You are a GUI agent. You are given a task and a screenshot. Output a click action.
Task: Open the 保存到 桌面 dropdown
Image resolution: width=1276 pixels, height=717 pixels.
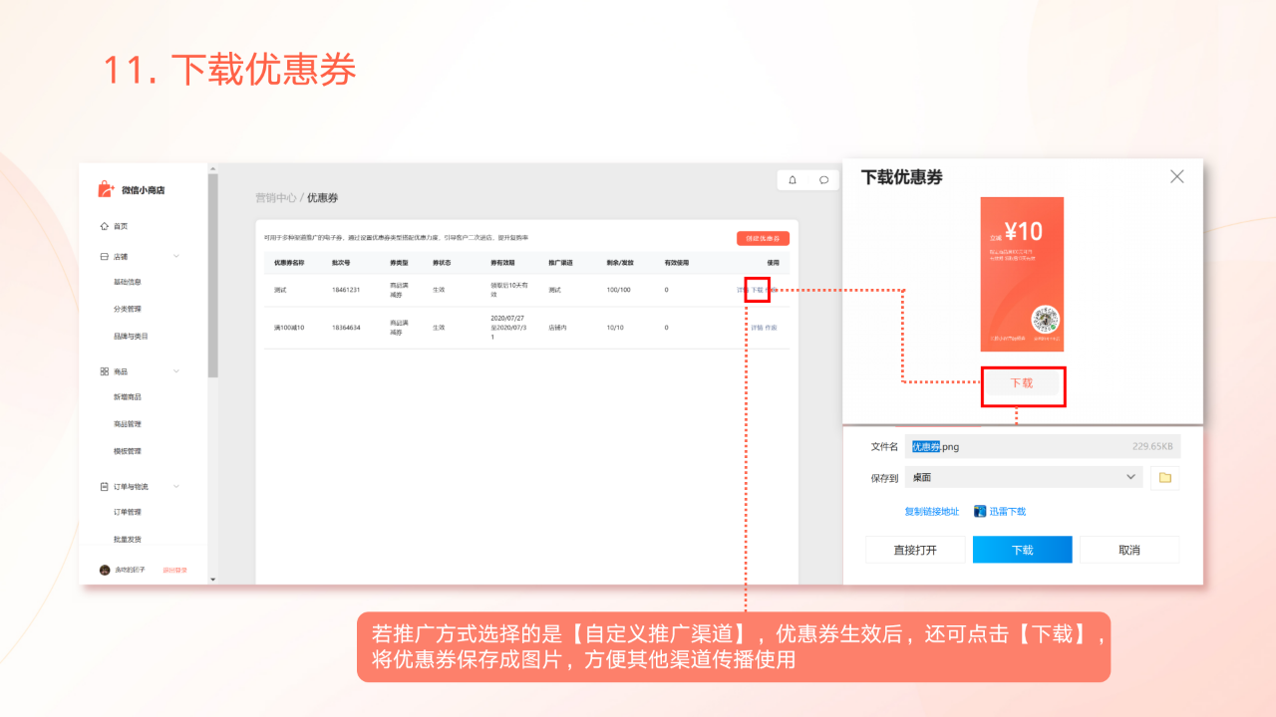[1024, 477]
